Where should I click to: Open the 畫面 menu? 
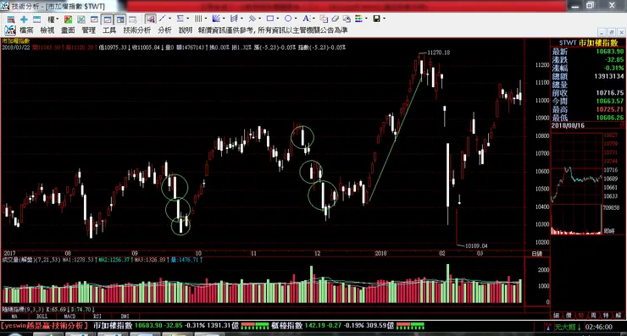[68, 30]
